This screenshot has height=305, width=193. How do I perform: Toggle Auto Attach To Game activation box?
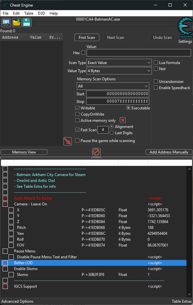pyautogui.click(x=5, y=198)
